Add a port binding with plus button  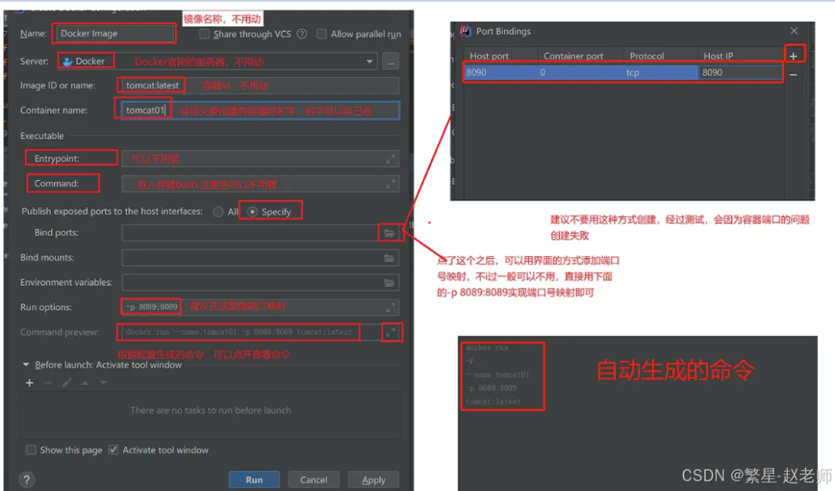(x=793, y=56)
